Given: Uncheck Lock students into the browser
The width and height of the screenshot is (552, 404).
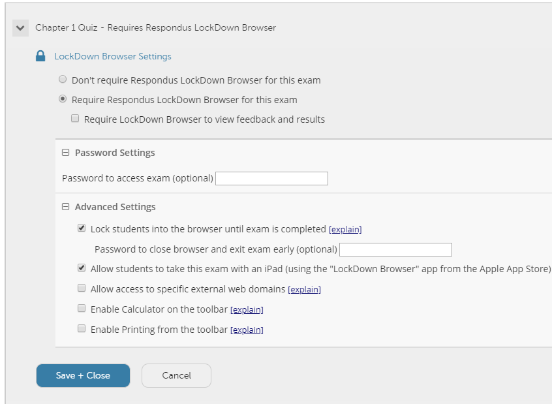Looking at the screenshot, I should [x=82, y=228].
